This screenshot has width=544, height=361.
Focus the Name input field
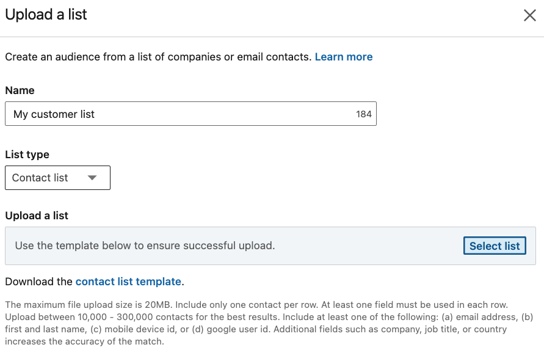coord(190,114)
